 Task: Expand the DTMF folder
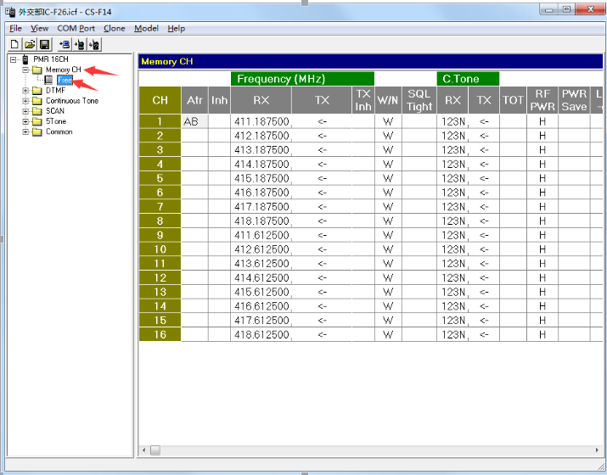(25, 91)
